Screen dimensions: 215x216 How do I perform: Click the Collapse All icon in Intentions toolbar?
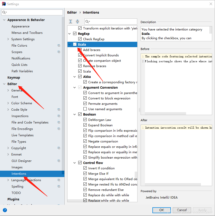(x=77, y=22)
